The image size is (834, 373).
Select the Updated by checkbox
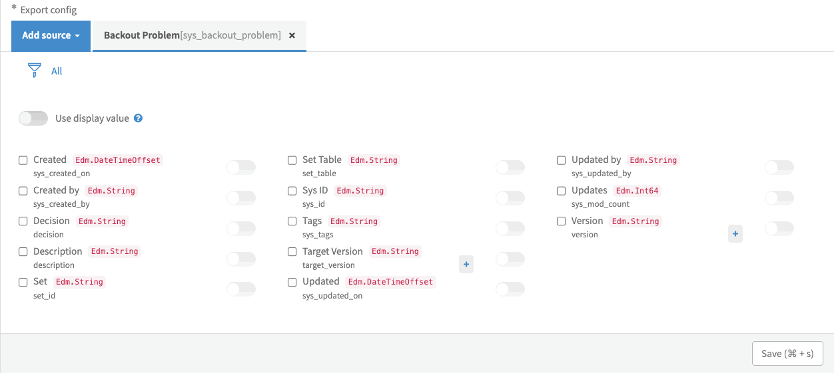(x=562, y=160)
